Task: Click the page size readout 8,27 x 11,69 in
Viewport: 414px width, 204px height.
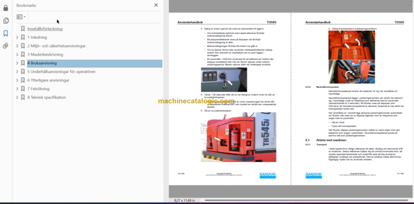Action: click(x=184, y=200)
